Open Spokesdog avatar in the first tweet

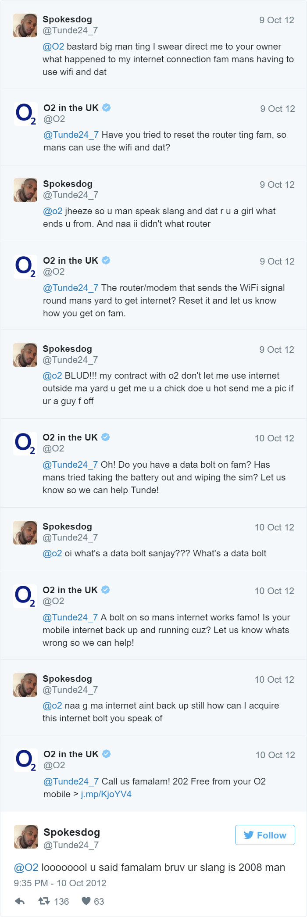pyautogui.click(x=25, y=25)
